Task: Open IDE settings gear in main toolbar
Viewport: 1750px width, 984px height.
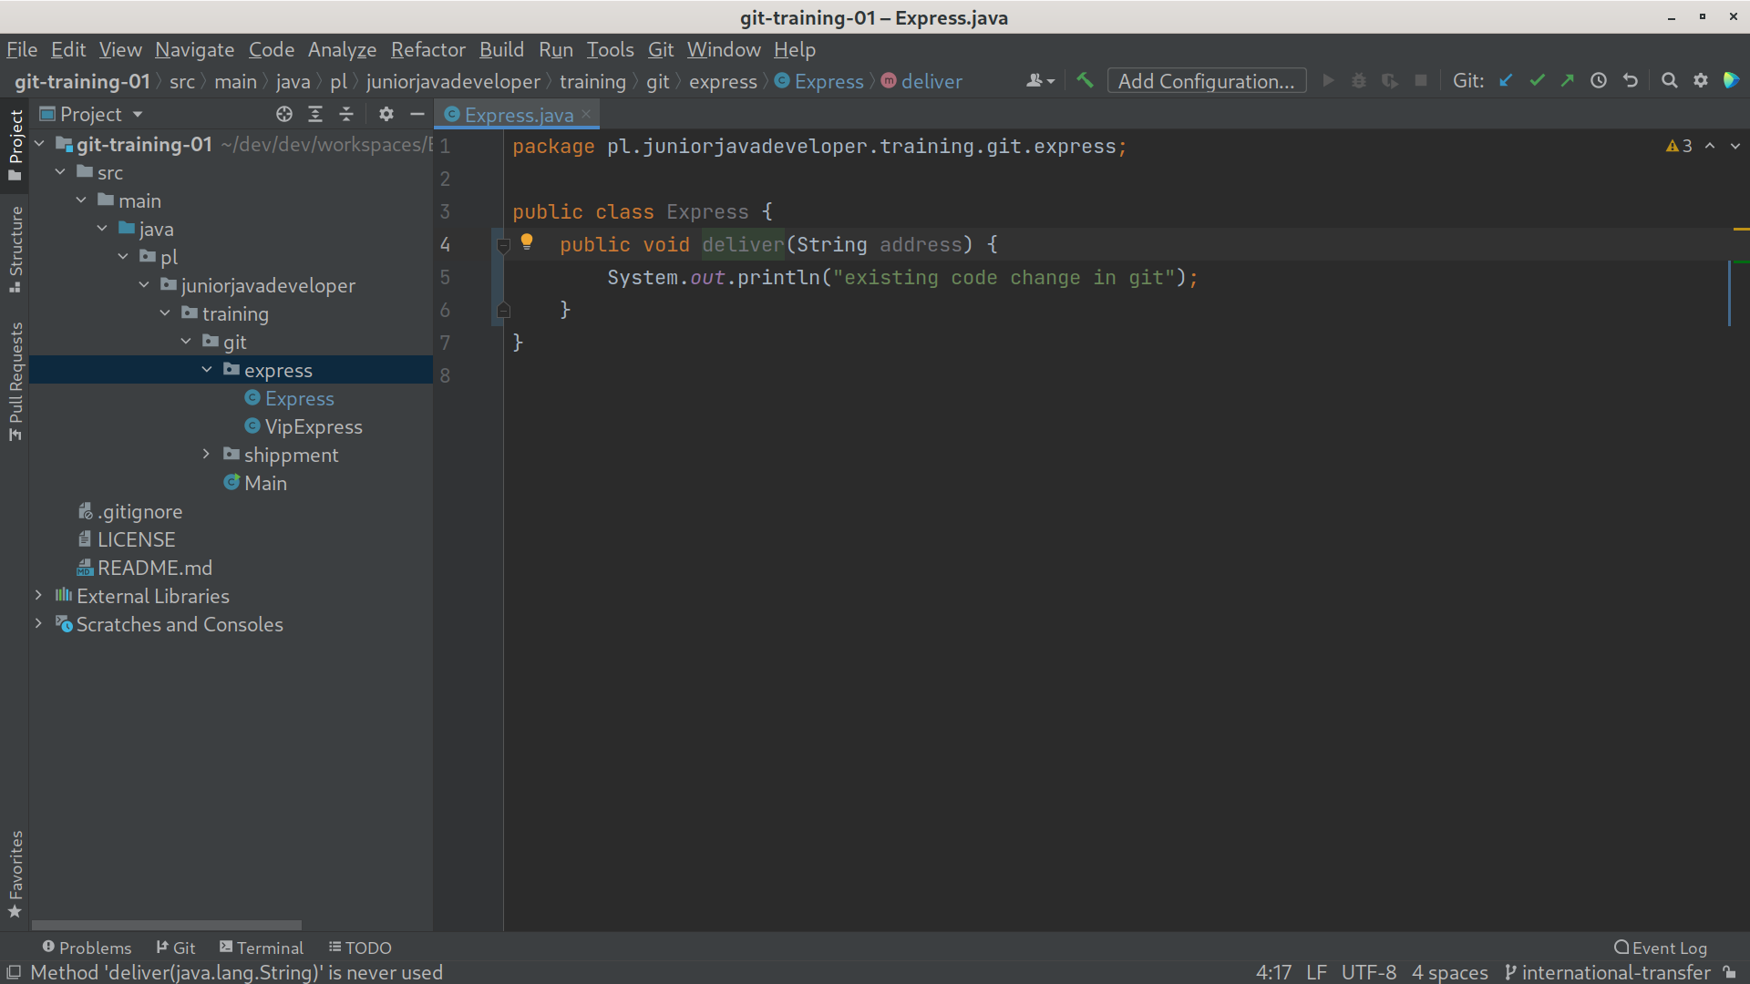Action: coord(1700,80)
